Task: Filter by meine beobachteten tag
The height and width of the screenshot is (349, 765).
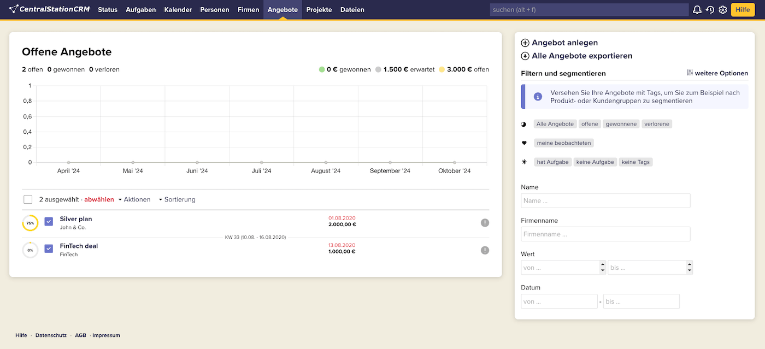Action: click(564, 143)
